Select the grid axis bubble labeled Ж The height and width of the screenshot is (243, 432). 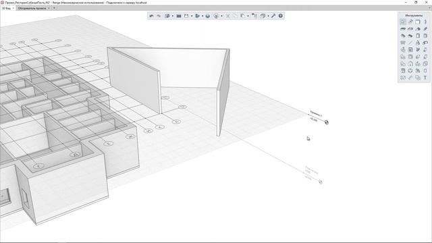[130, 136]
